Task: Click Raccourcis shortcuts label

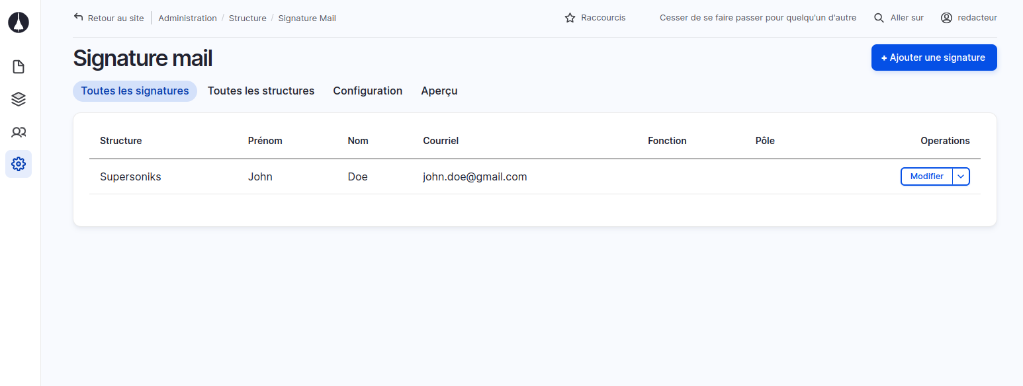Action: pos(603,18)
